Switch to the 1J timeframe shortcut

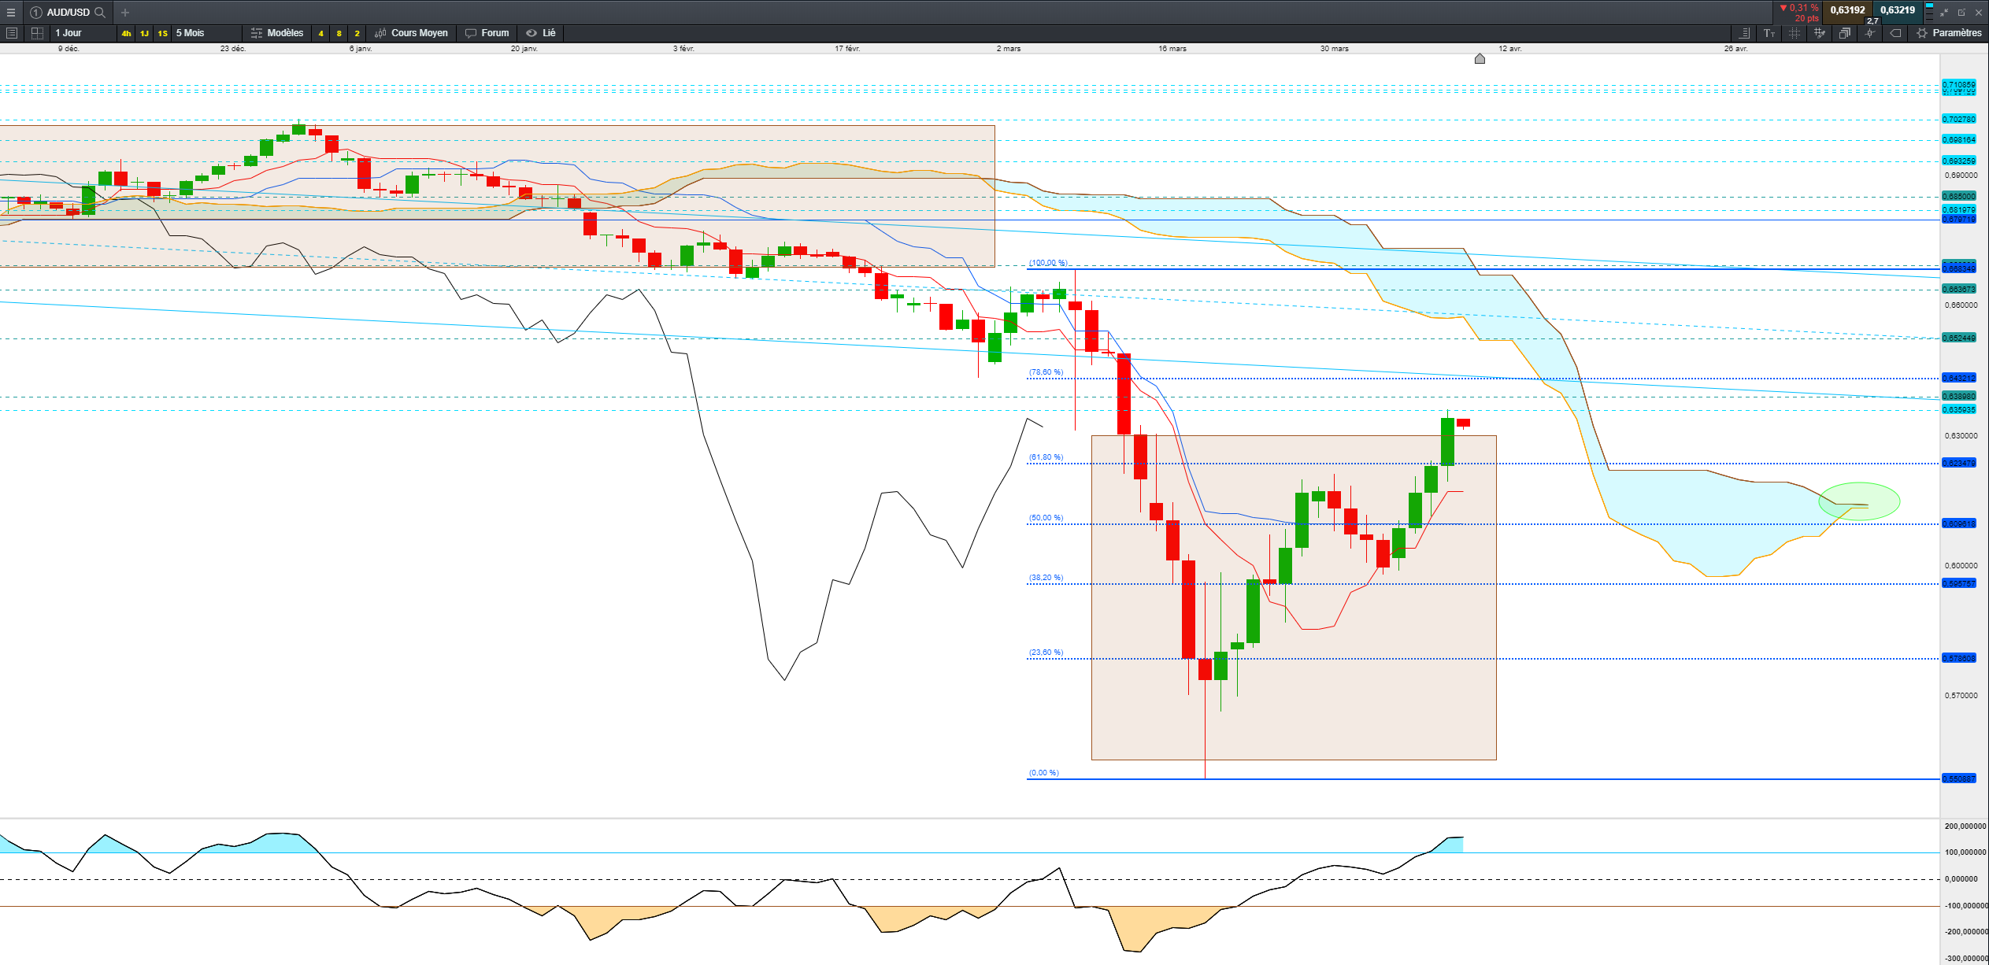[144, 33]
